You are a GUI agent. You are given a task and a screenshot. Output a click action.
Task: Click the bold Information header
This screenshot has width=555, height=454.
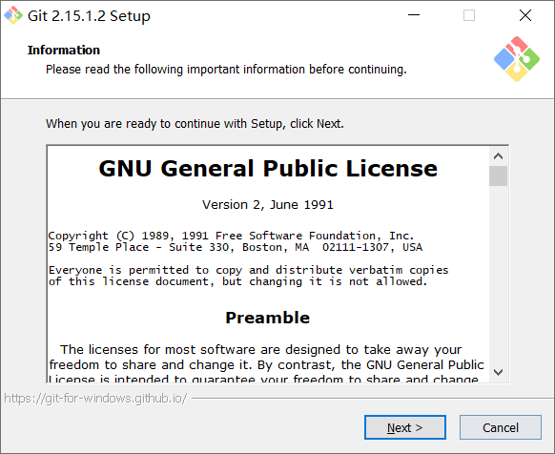(x=64, y=50)
